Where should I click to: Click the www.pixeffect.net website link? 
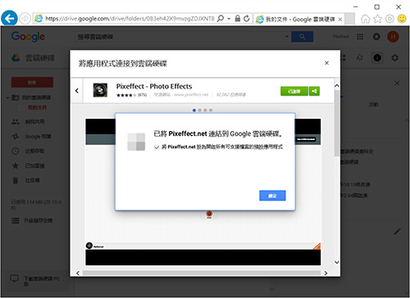[x=191, y=95]
